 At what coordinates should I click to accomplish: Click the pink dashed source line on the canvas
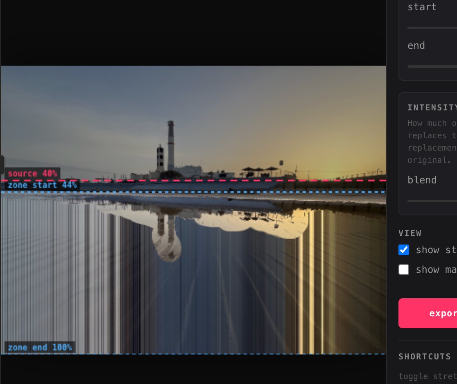tap(205, 181)
